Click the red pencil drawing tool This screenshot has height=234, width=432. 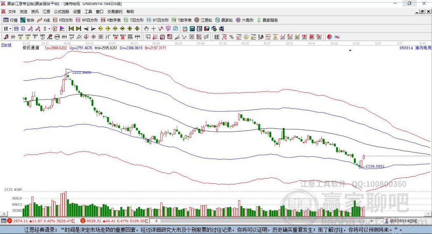point(6,37)
